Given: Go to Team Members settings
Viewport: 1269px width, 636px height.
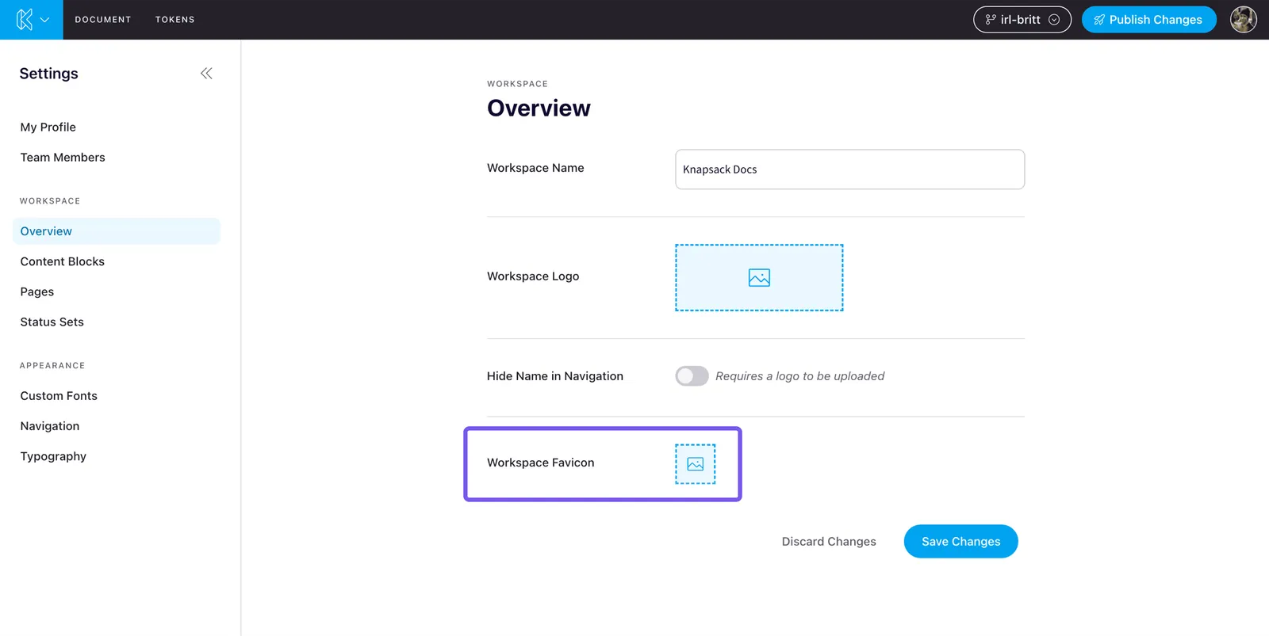Looking at the screenshot, I should coord(63,157).
